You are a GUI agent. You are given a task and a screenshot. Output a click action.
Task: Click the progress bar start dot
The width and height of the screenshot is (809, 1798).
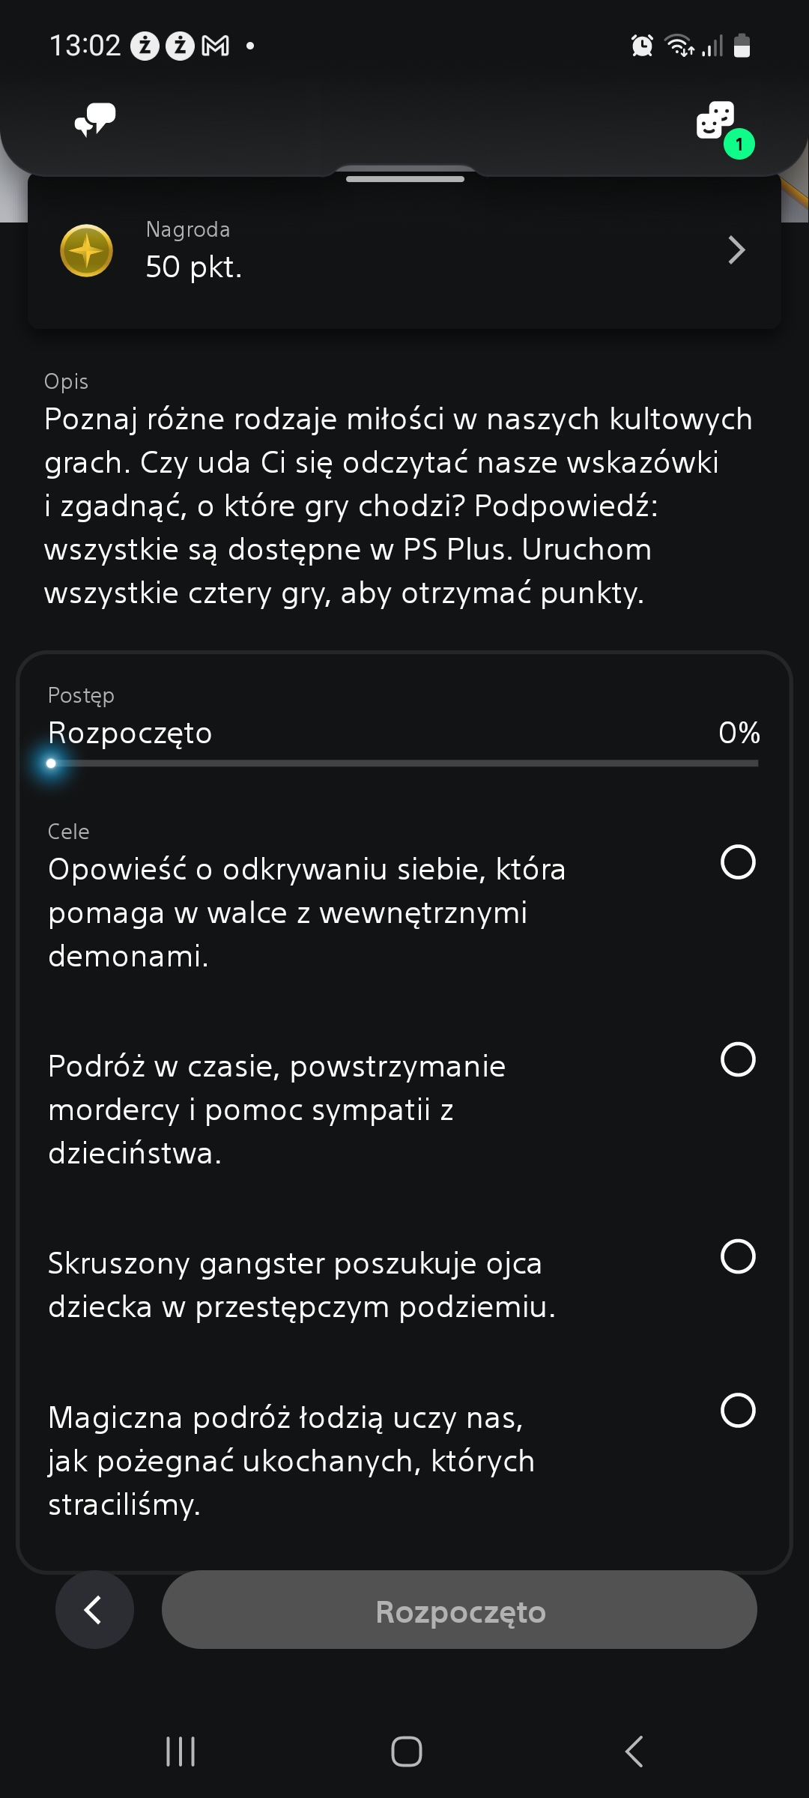(x=51, y=763)
